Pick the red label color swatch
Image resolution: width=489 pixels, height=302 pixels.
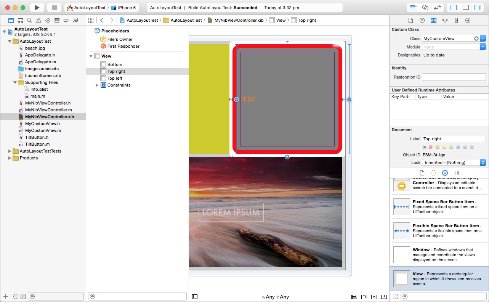tap(431, 147)
